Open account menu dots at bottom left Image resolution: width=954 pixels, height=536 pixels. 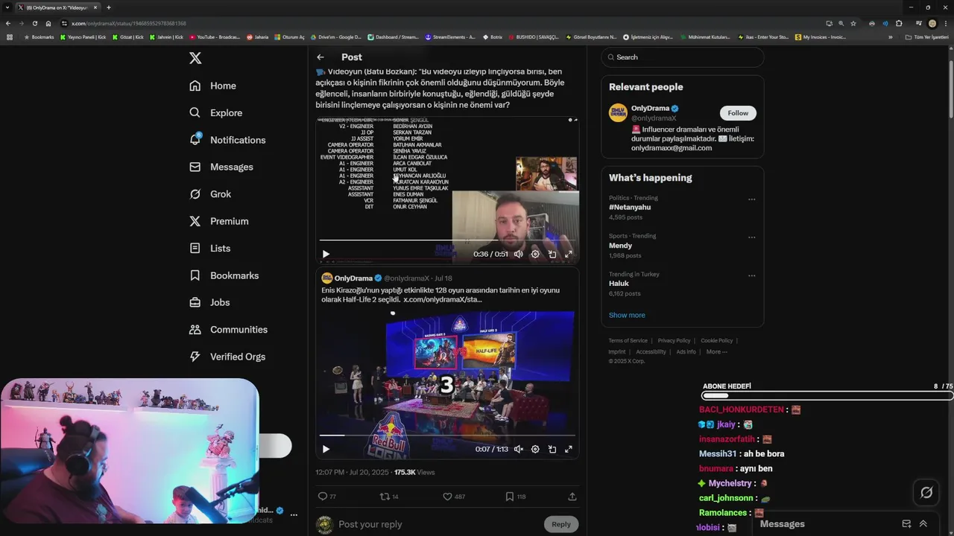point(294,515)
